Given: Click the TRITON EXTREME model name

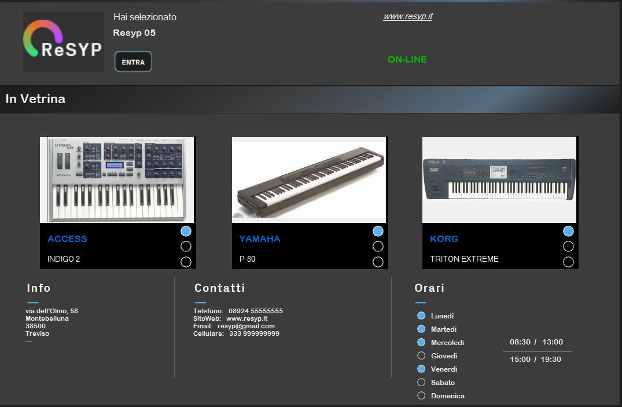Looking at the screenshot, I should click(x=465, y=259).
